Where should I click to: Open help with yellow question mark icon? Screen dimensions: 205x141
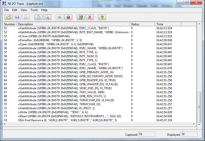[102, 17]
